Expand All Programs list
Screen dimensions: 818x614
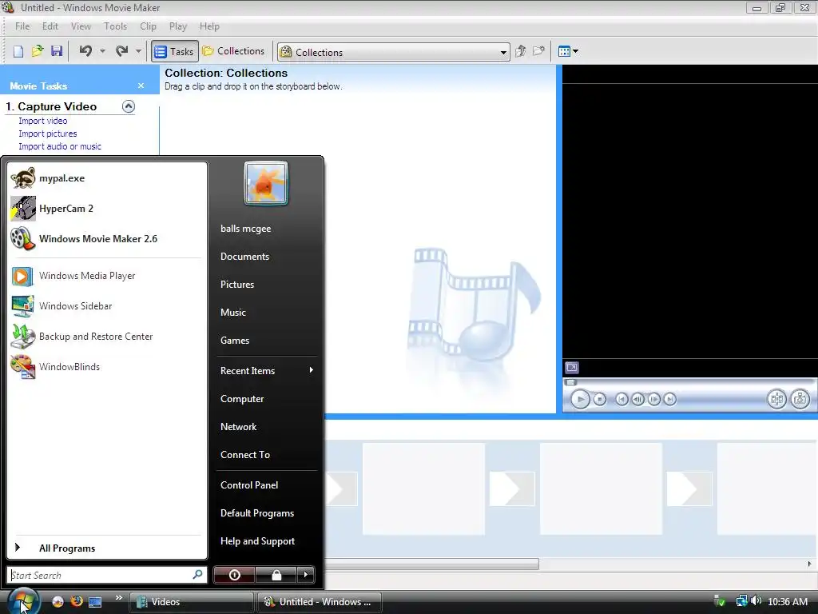[106, 548]
